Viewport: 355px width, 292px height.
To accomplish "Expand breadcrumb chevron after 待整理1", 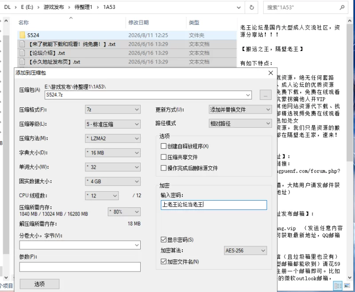I will (x=98, y=8).
